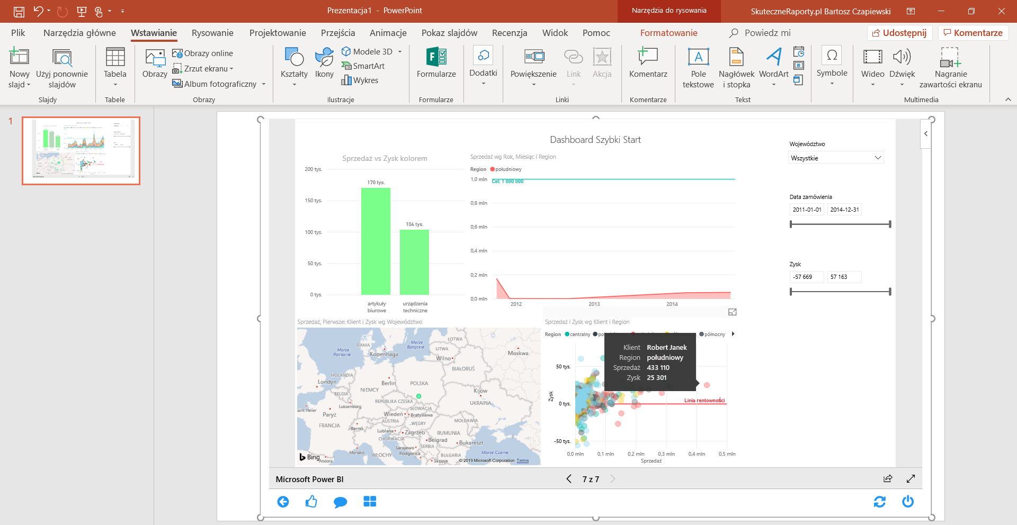The image size is (1017, 525).
Task: Click the Power BI share icon
Action: tap(888, 479)
